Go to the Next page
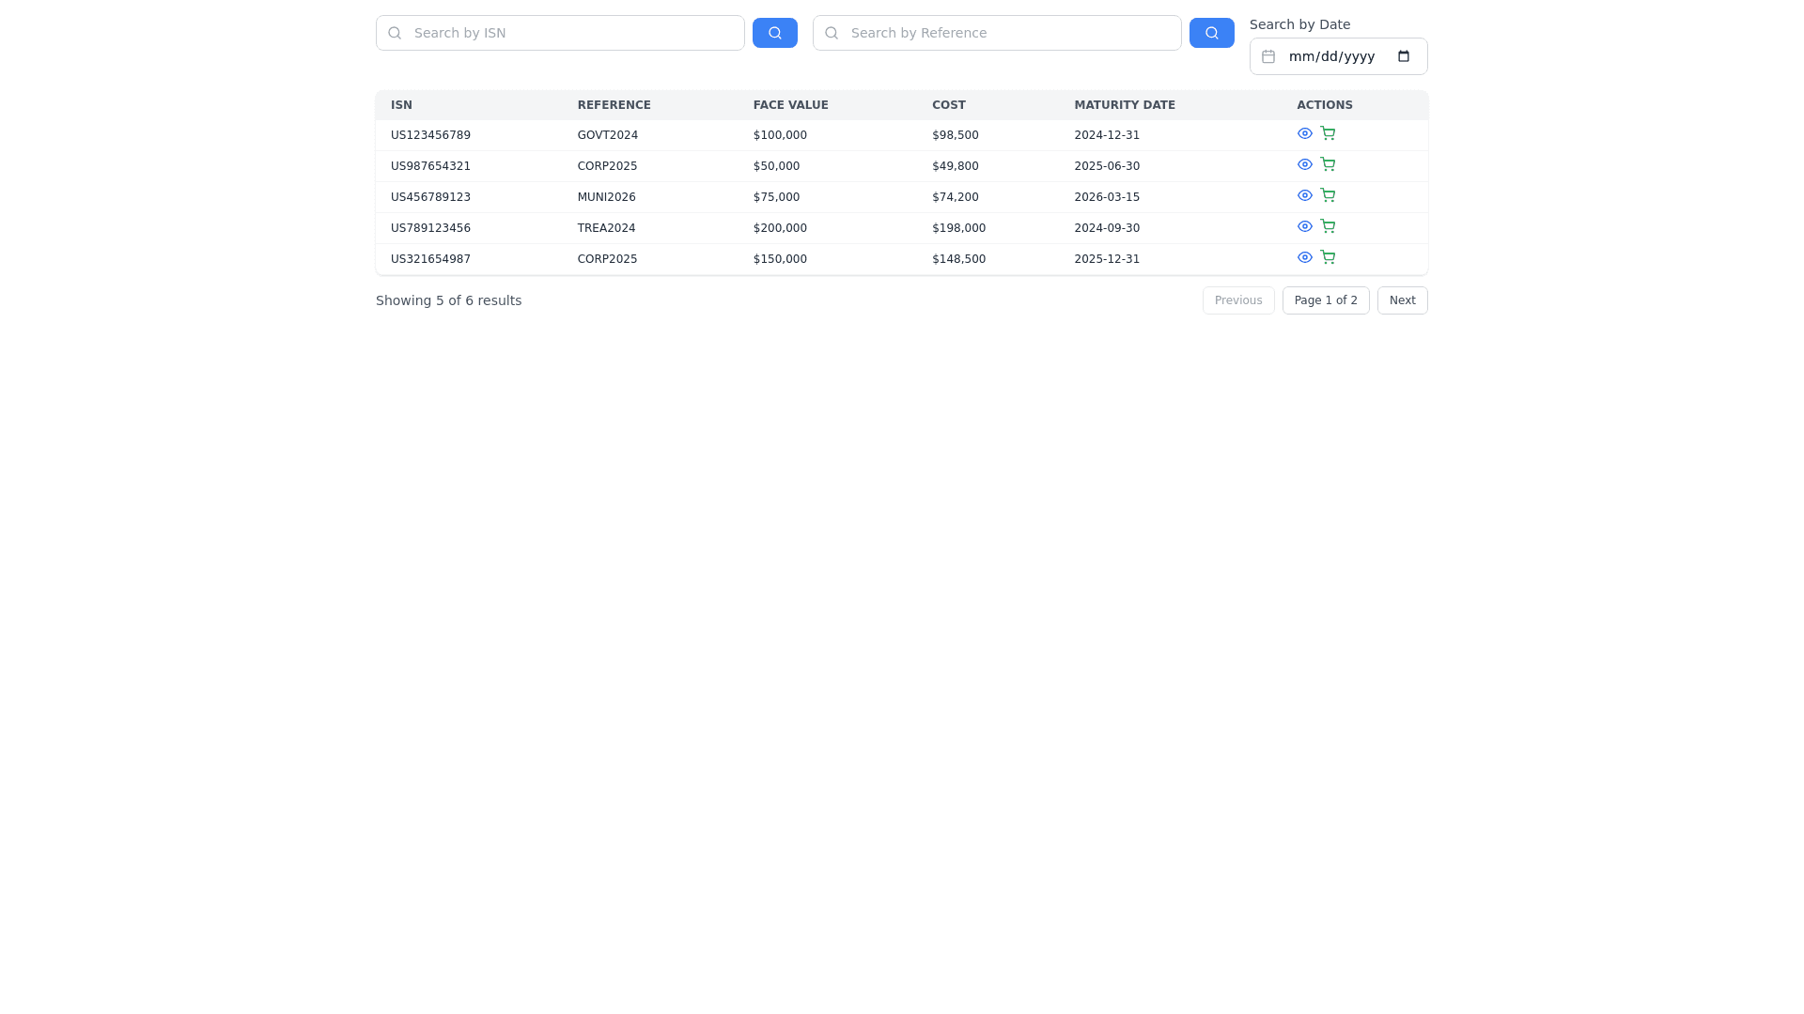This screenshot has width=1804, height=1014. (1402, 300)
